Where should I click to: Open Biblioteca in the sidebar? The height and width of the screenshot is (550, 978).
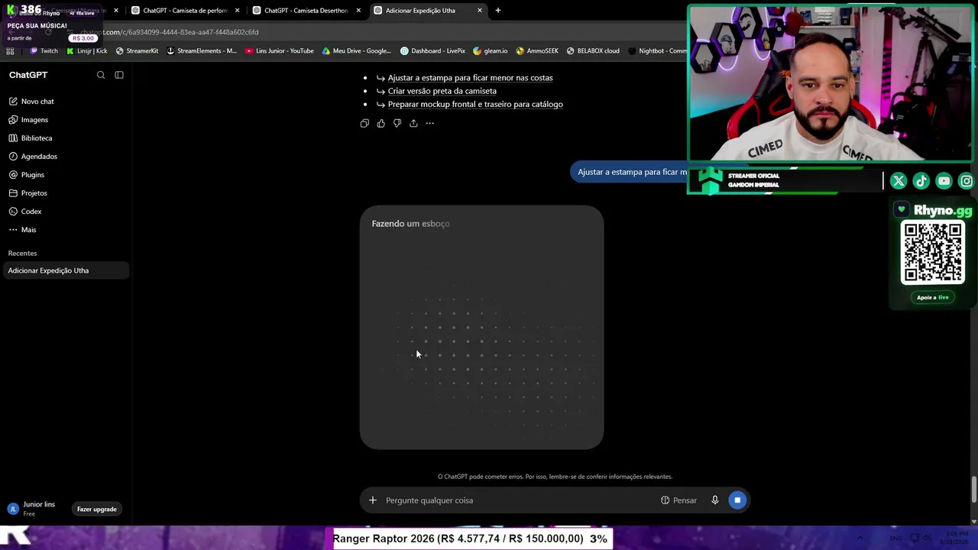click(x=66, y=138)
